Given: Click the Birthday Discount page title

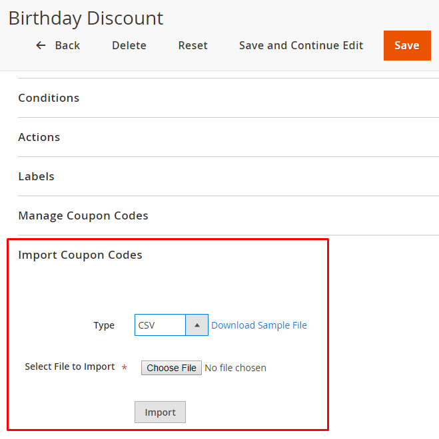Looking at the screenshot, I should [86, 18].
